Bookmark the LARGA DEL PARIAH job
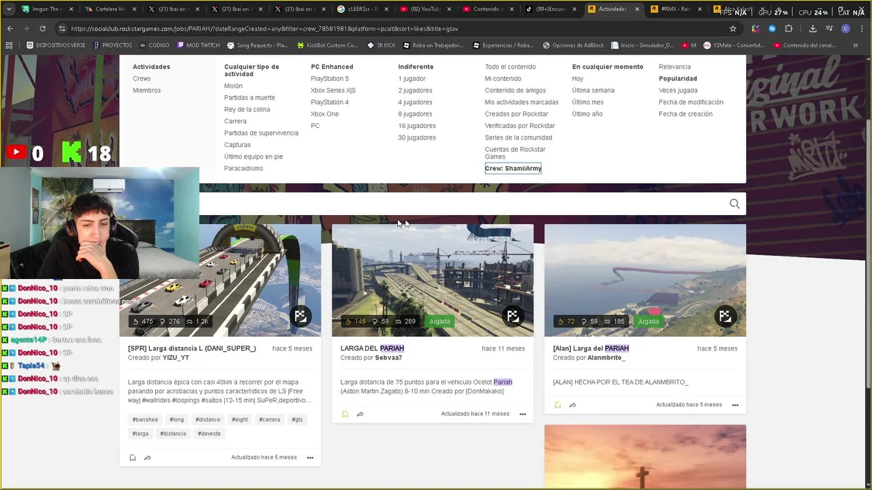Image resolution: width=872 pixels, height=490 pixels. (345, 414)
